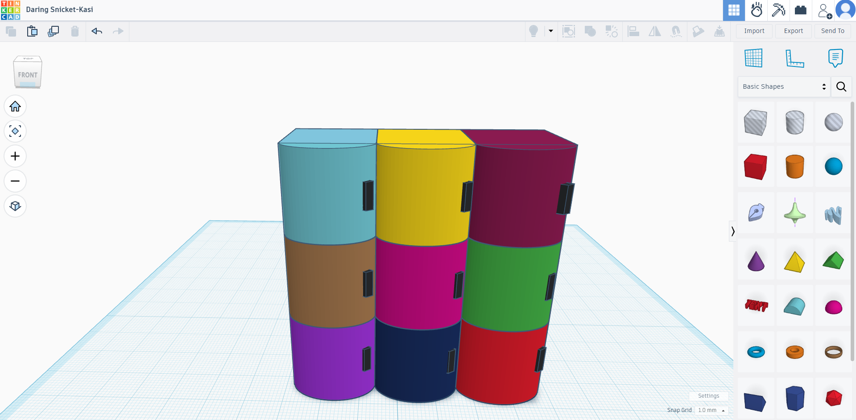Click the shape search magnifier
Image resolution: width=856 pixels, height=420 pixels.
[841, 86]
